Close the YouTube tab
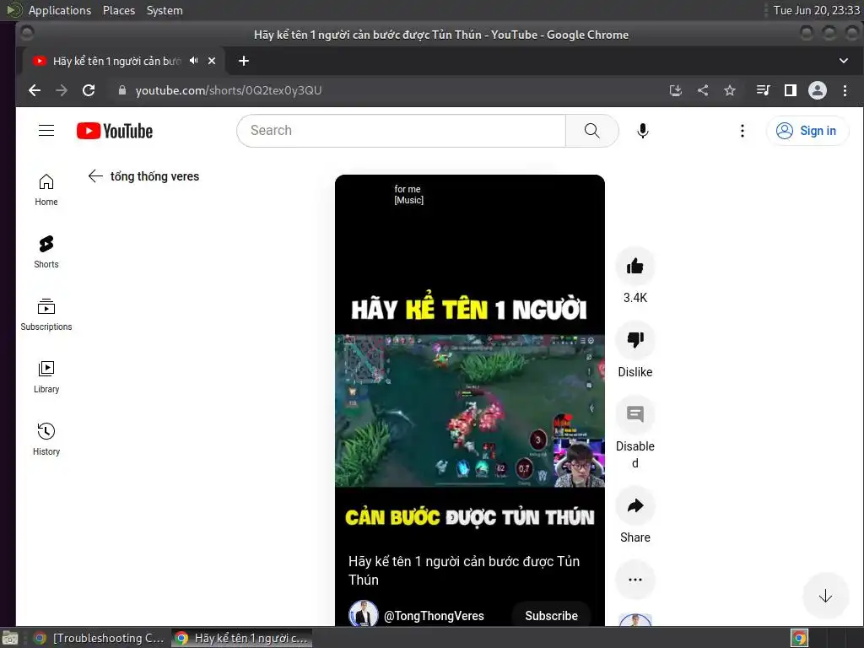 pyautogui.click(x=212, y=61)
